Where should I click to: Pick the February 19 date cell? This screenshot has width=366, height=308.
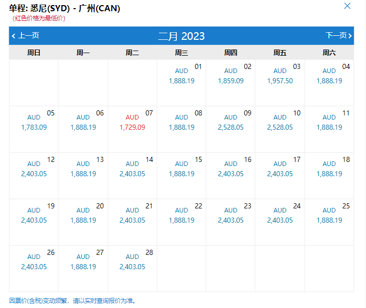(x=34, y=222)
